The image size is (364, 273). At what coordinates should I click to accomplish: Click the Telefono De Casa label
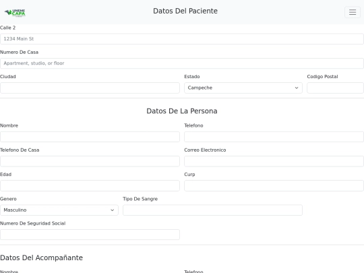tap(20, 150)
